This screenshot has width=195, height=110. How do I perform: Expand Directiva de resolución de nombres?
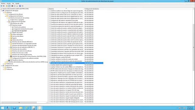click(x=7, y=18)
